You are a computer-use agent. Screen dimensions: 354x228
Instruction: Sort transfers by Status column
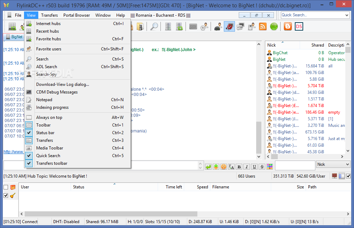click(114, 187)
